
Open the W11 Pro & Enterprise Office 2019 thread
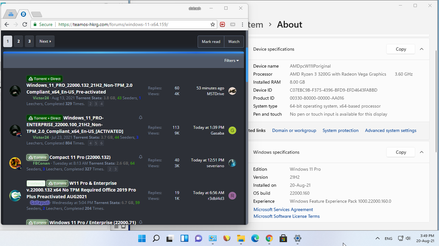coord(81,190)
